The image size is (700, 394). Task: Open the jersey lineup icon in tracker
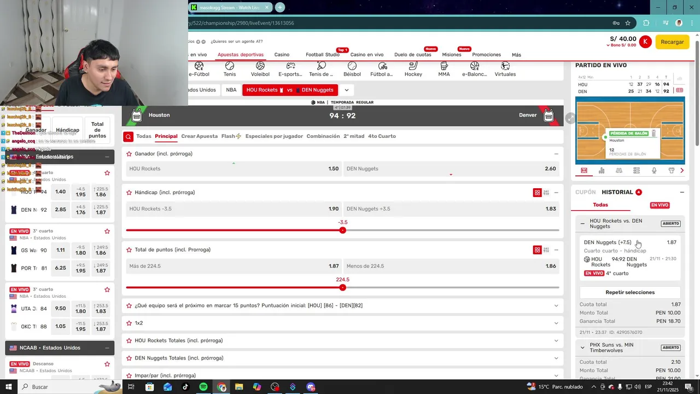tap(672, 171)
